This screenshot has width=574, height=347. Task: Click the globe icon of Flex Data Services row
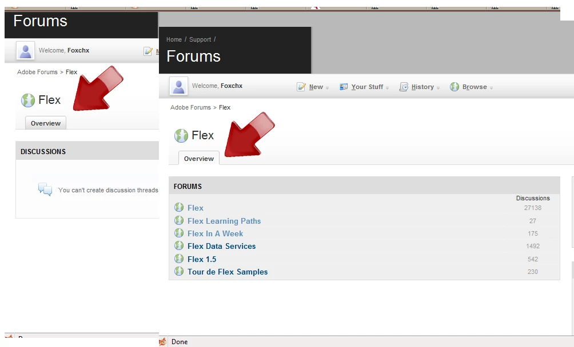[x=178, y=245]
